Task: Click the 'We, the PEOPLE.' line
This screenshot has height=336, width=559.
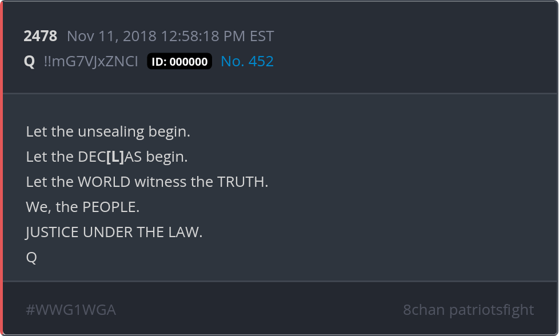Action: [x=83, y=207]
